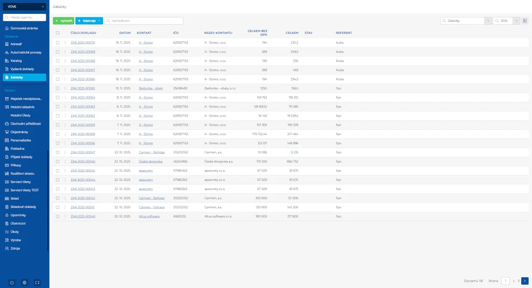Open settings gear icon in sidebar footer
The image size is (532, 288).
[x=25, y=283]
